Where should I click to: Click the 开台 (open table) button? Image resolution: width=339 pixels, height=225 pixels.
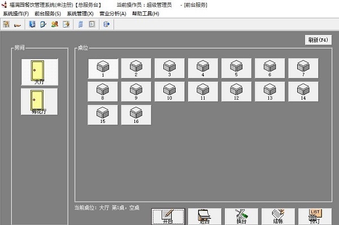pyautogui.click(x=168, y=217)
